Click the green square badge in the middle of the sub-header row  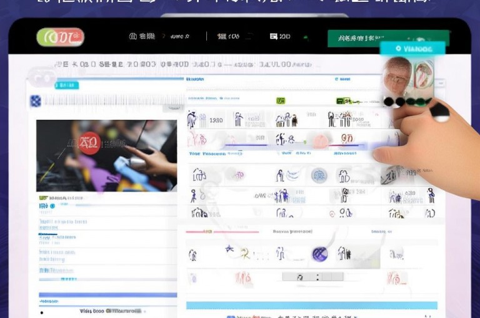(281, 101)
